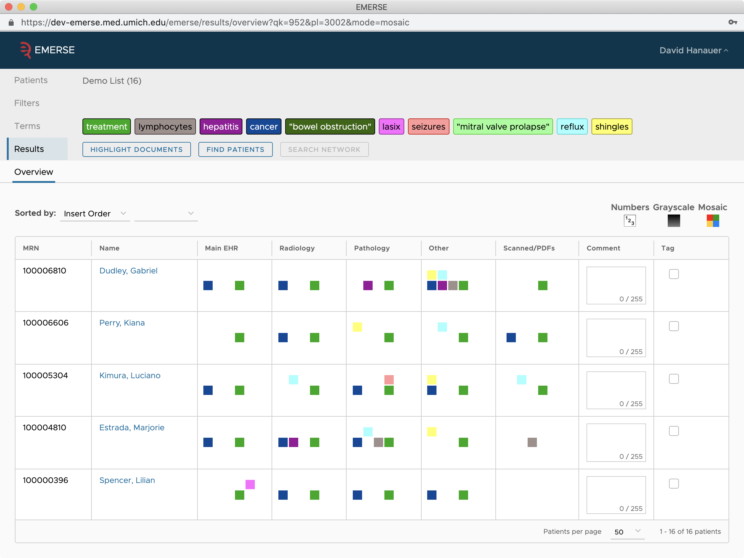Click the cyan square in Perry's Other column
The height and width of the screenshot is (558, 744).
coord(442,327)
